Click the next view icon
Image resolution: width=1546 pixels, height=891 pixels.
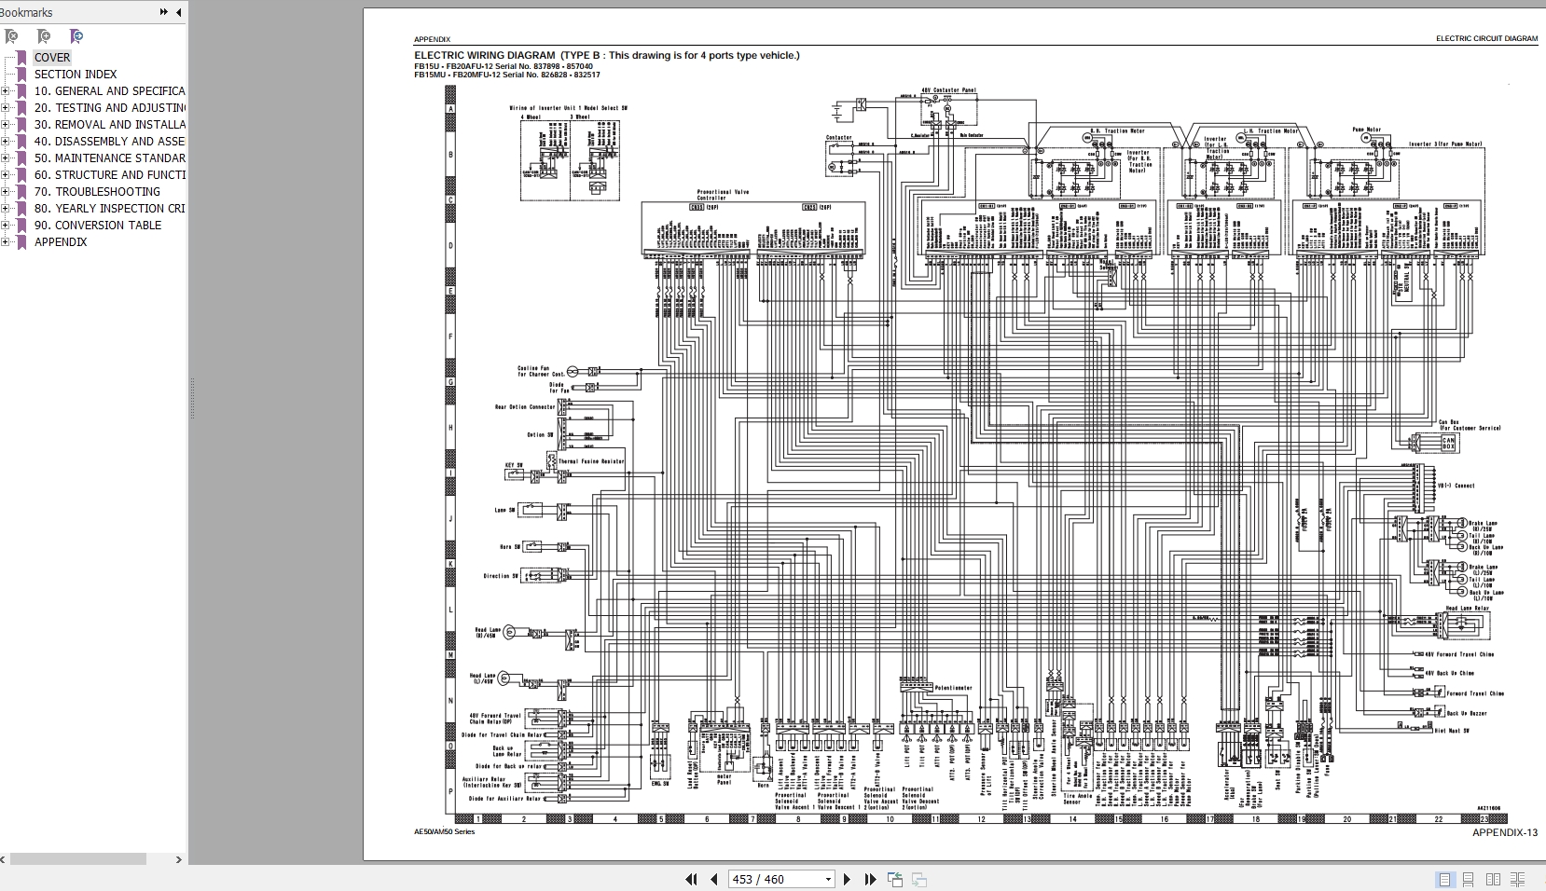click(918, 879)
